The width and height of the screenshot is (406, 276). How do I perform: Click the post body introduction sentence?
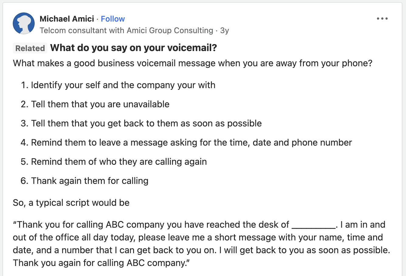pos(192,63)
